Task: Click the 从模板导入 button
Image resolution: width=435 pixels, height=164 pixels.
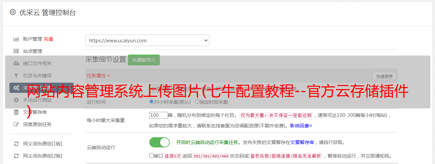Action: click(144, 60)
